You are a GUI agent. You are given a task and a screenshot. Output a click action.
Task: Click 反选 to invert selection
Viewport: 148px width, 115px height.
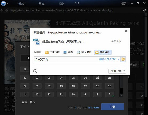tap(33, 102)
